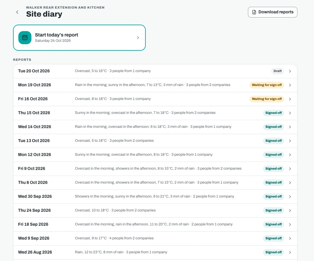The height and width of the screenshot is (261, 314).
Task: Open chevron for Wed 30 Sep 2026 report
Action: click(x=290, y=196)
